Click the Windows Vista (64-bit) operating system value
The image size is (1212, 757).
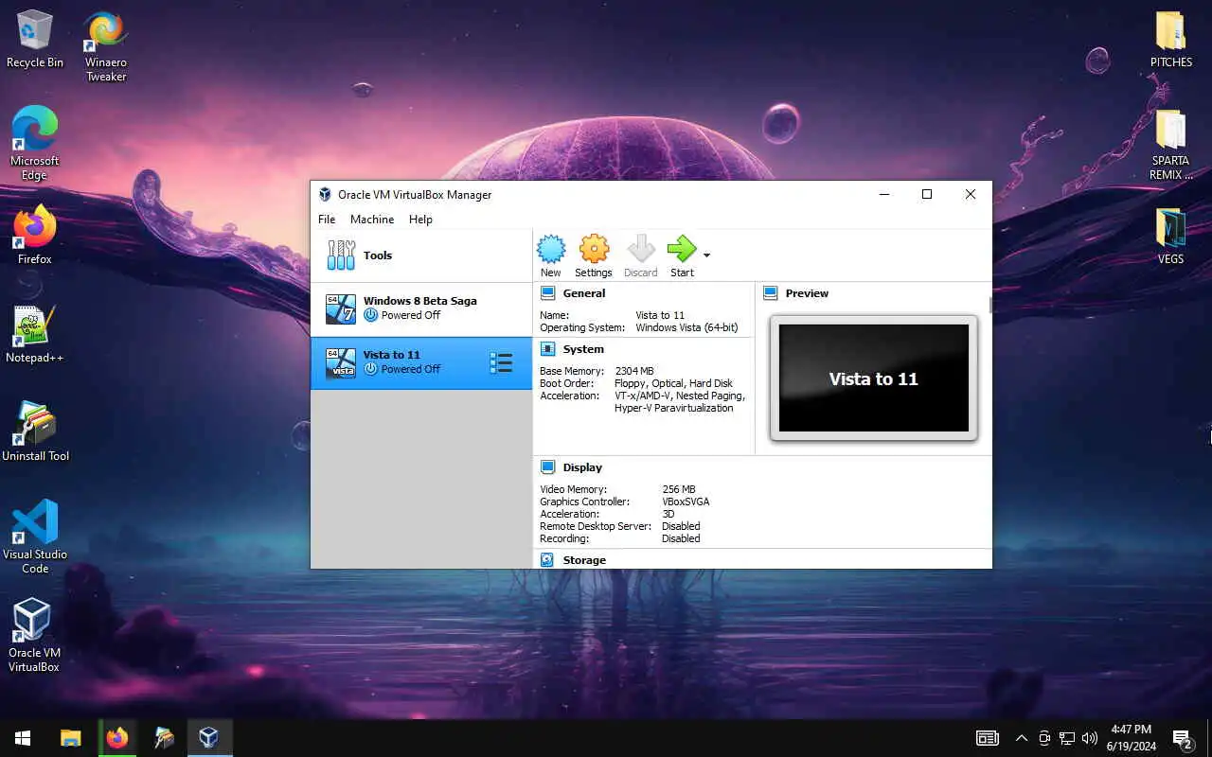pos(686,327)
